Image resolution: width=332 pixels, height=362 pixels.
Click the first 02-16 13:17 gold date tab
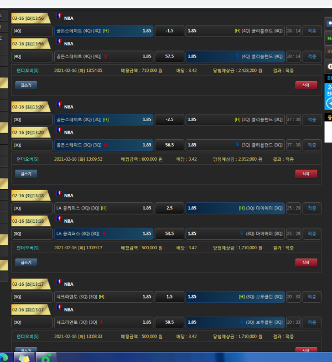30,284
